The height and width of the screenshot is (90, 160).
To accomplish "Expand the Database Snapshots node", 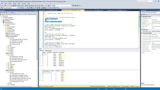I will (x=2, y=19).
